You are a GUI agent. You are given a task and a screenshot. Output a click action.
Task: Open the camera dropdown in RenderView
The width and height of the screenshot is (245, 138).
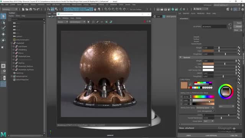point(77,22)
